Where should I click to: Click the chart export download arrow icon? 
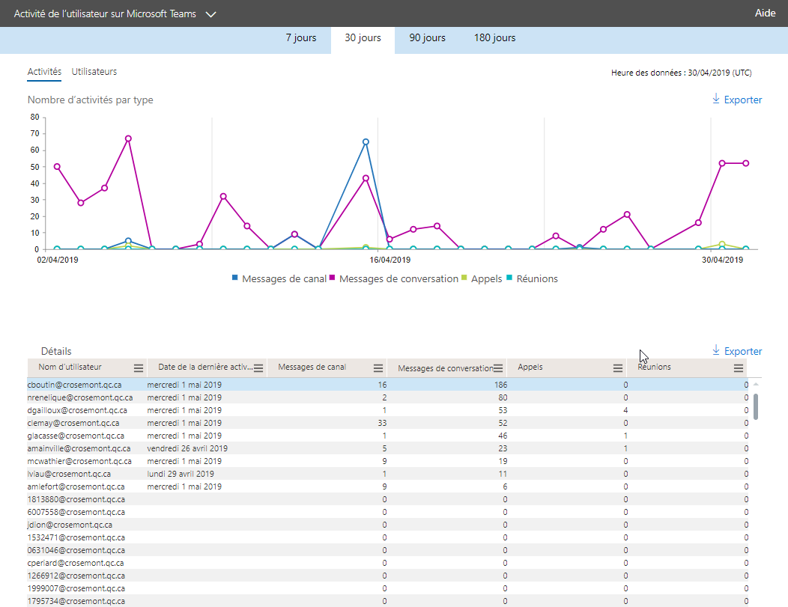[715, 99]
